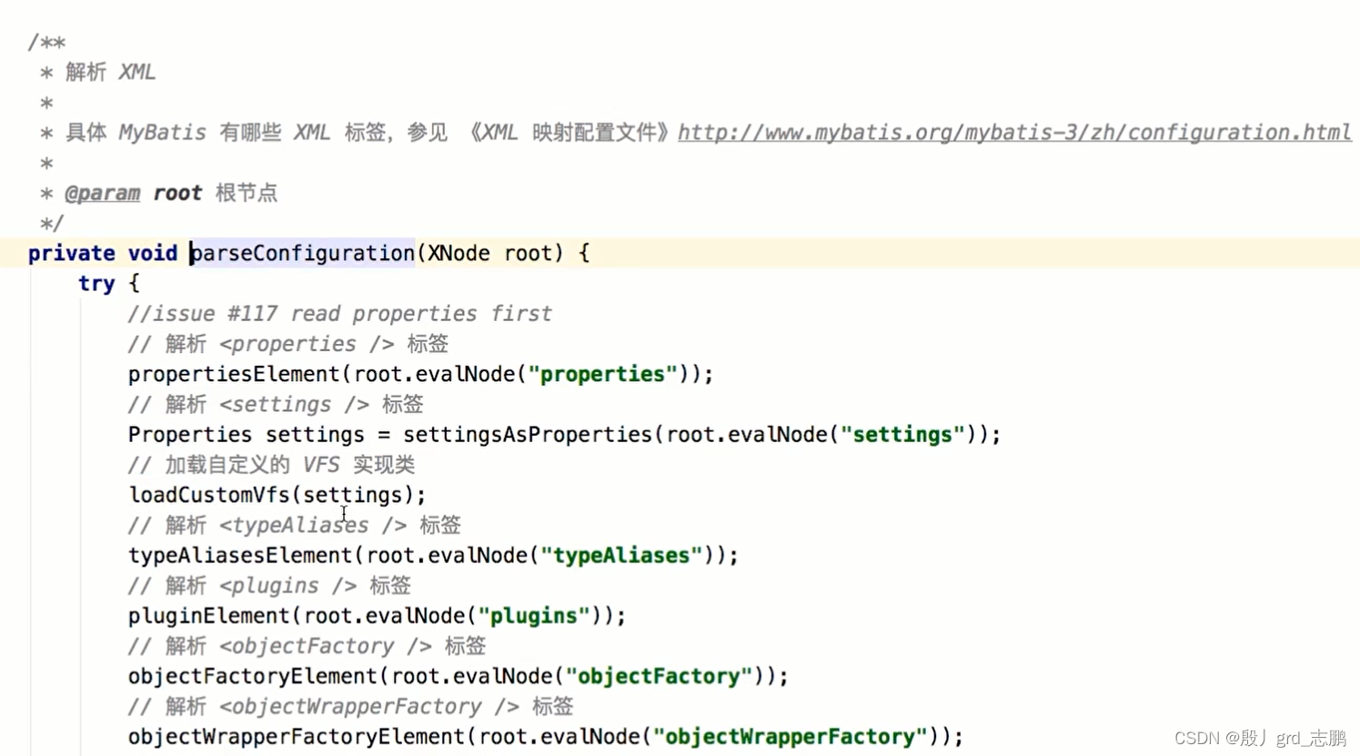Click the "properties" string literal
The height and width of the screenshot is (756, 1360).
coord(602,374)
